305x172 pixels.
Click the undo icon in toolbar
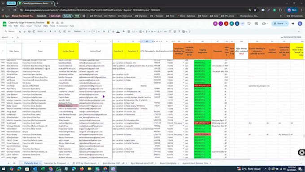pyautogui.click(x=20, y=31)
